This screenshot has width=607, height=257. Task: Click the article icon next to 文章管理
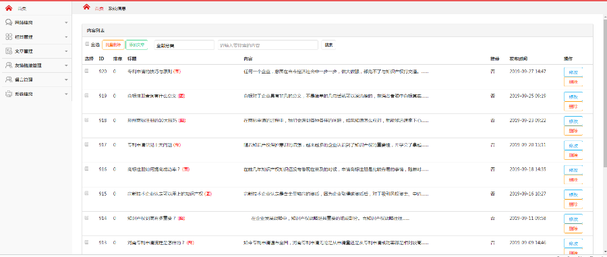9,51
